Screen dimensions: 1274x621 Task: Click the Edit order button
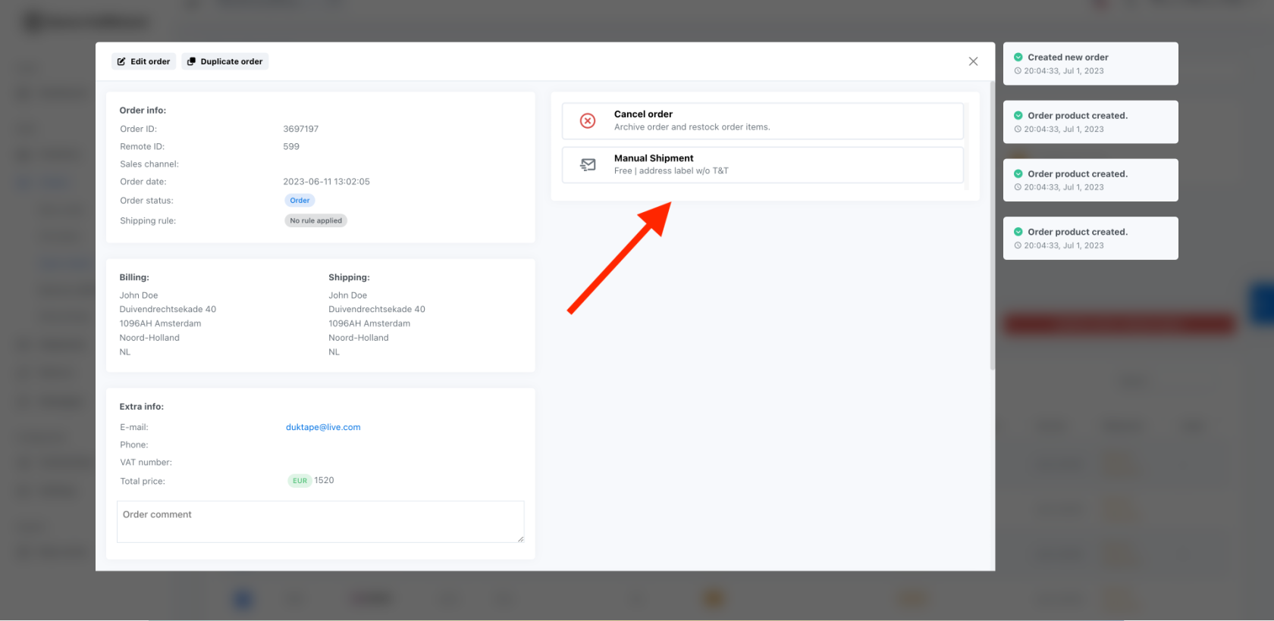(x=143, y=61)
